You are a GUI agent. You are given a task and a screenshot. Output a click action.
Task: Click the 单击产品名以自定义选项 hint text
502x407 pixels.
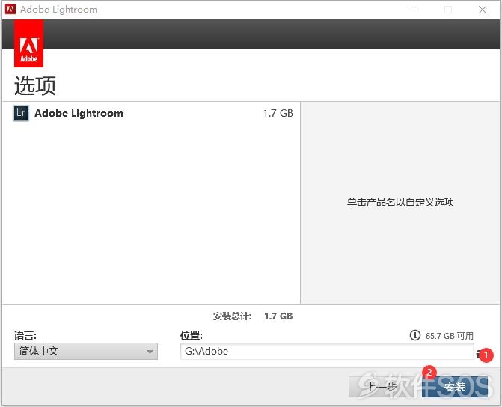pos(400,202)
